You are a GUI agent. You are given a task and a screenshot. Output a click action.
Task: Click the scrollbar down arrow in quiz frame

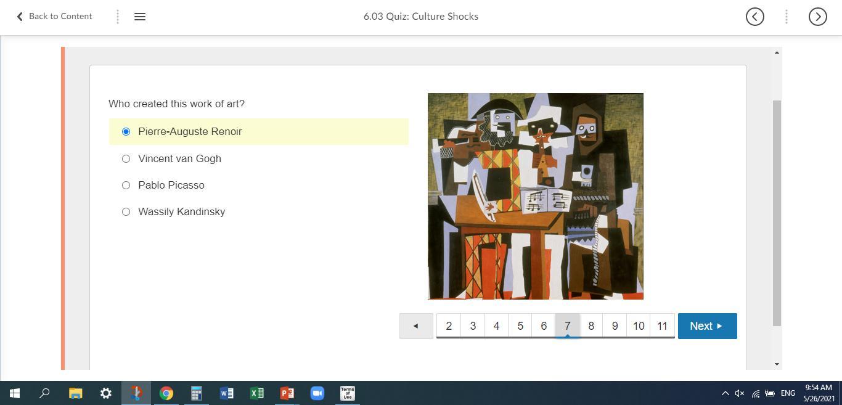(x=777, y=364)
